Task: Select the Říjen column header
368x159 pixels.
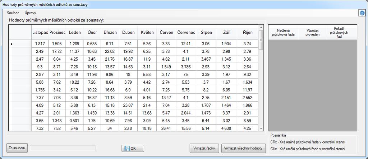Action: (x=248, y=32)
